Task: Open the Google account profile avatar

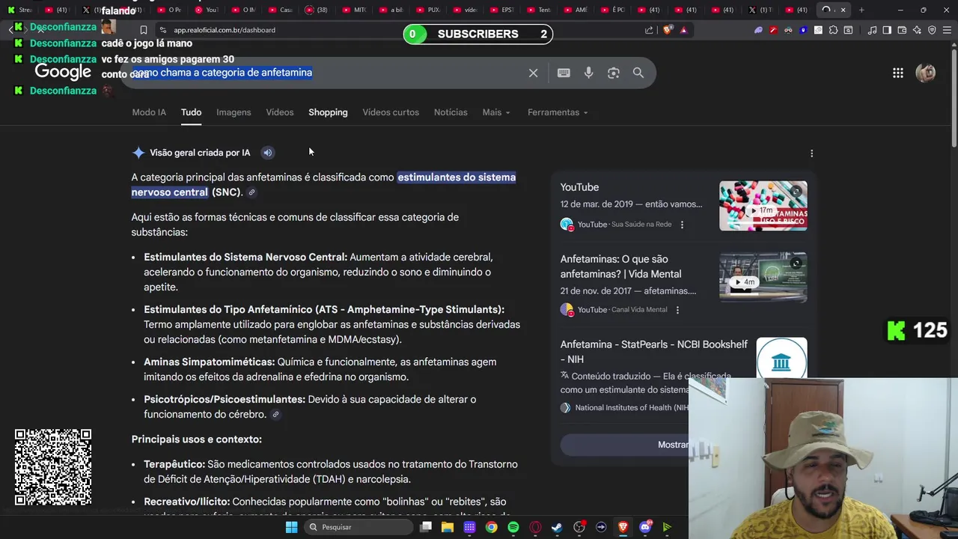Action: [x=926, y=73]
